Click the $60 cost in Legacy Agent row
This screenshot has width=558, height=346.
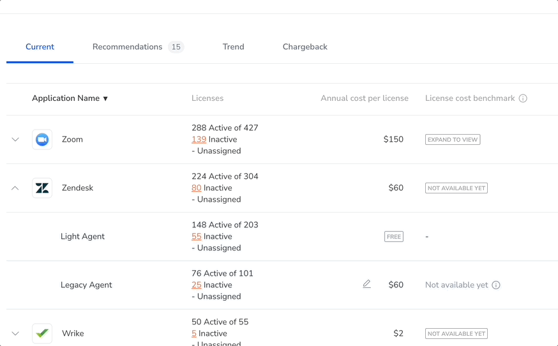(396, 285)
